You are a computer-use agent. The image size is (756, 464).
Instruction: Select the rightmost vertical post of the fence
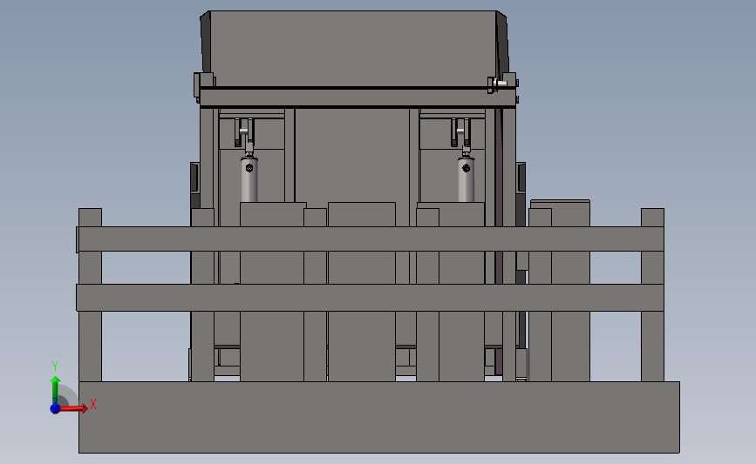click(x=652, y=295)
